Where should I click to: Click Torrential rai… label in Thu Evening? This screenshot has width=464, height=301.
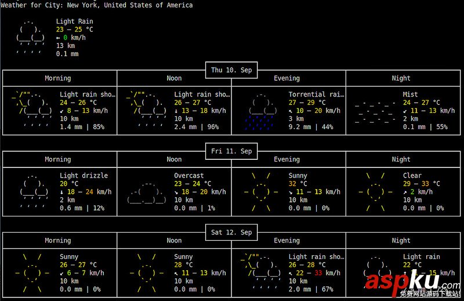(x=316, y=94)
